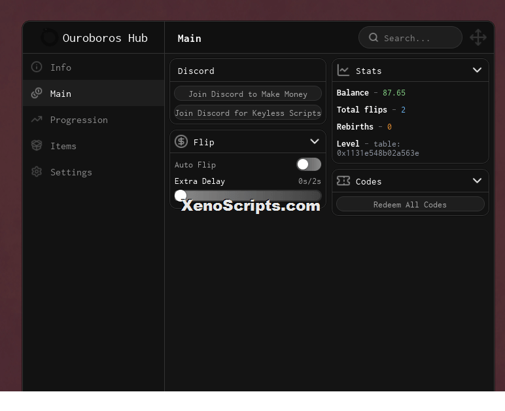
Task: Click the line chart icon beside Stats
Action: (343, 70)
